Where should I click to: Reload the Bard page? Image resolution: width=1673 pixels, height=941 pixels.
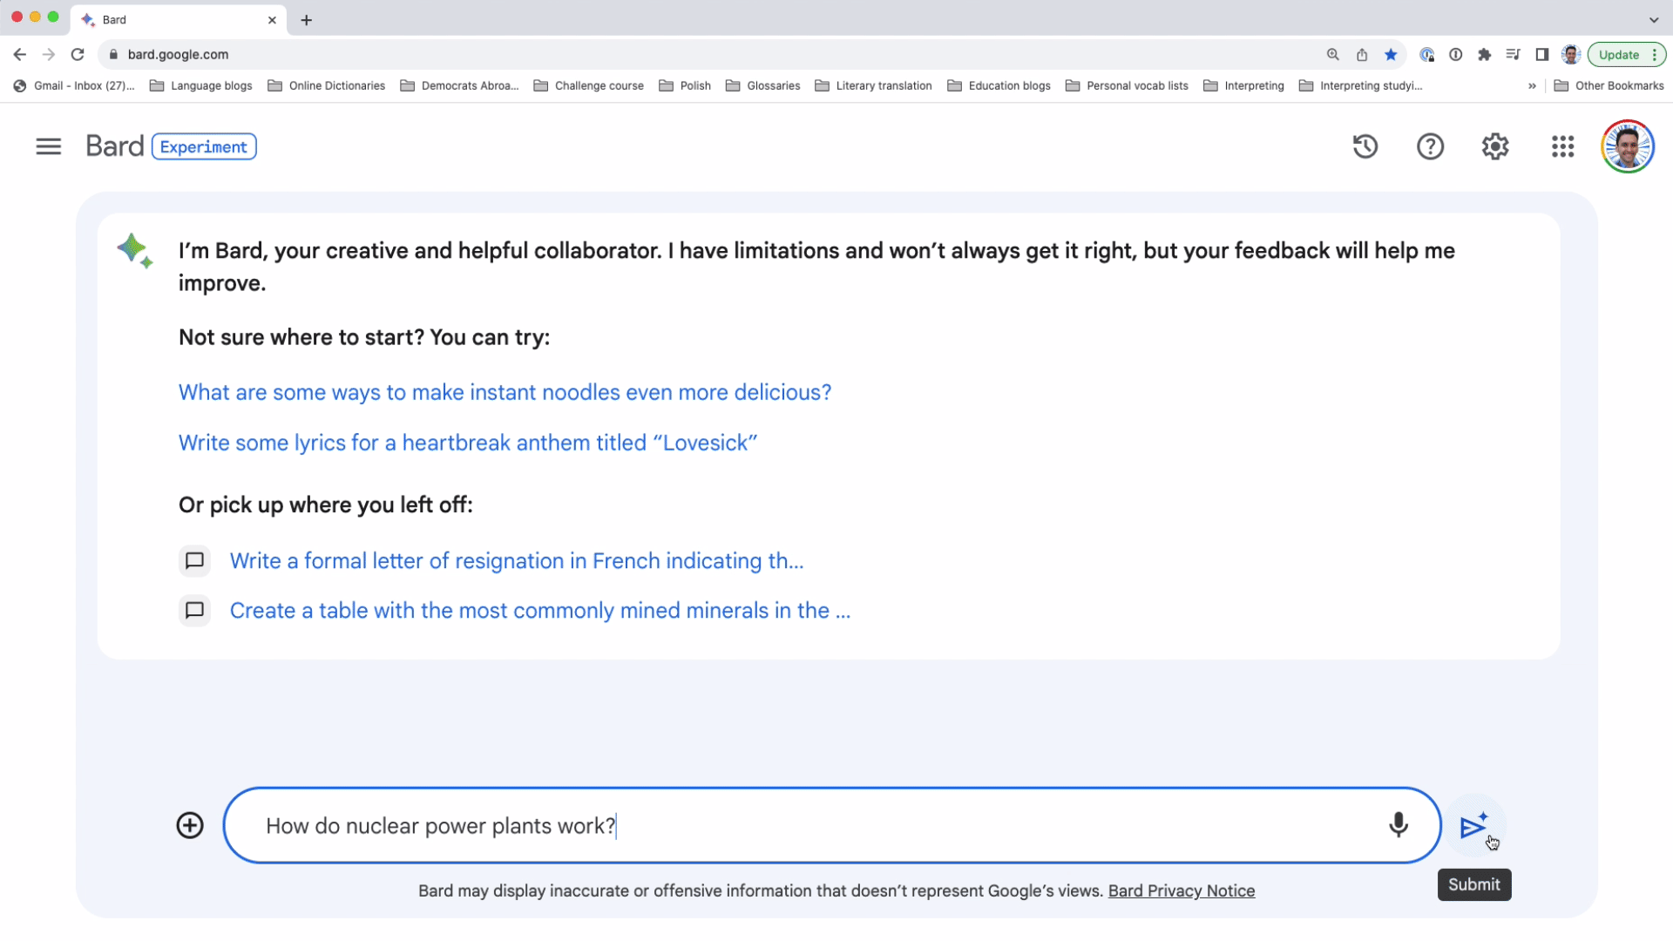[78, 54]
